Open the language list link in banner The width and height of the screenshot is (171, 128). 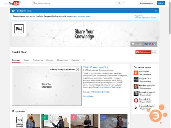click(81, 16)
